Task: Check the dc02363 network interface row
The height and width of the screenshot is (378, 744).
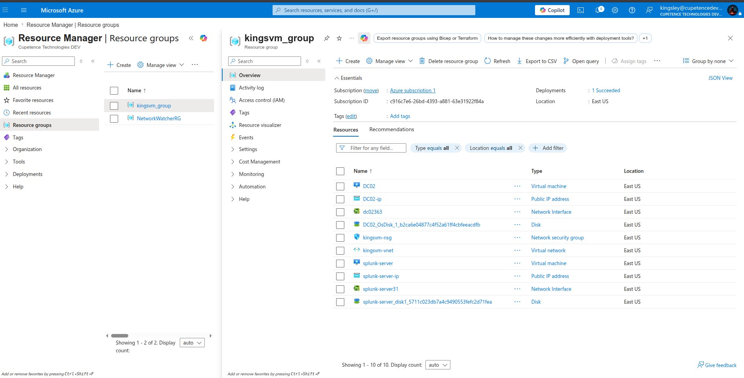Action: pos(340,212)
